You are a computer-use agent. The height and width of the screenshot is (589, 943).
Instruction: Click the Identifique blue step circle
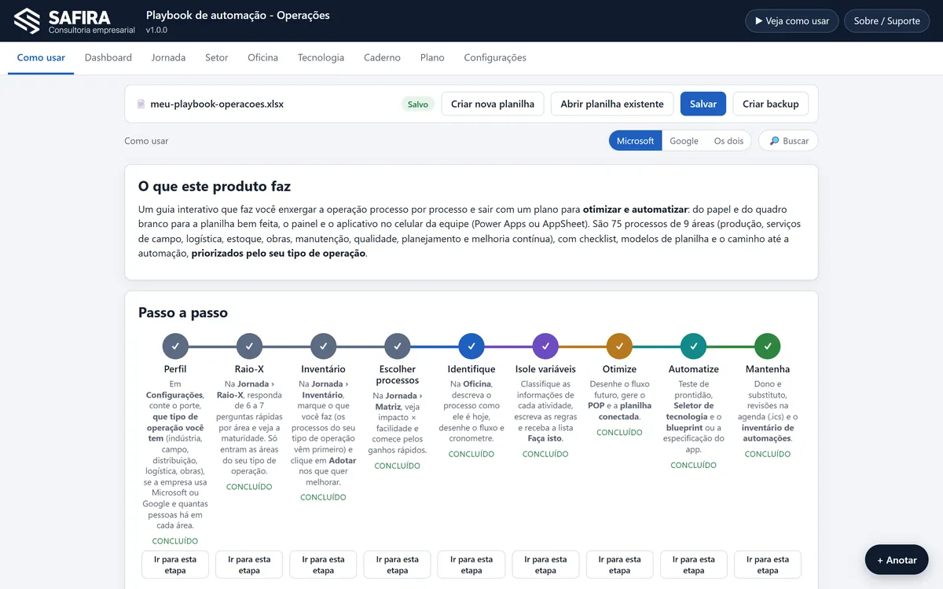click(x=472, y=346)
